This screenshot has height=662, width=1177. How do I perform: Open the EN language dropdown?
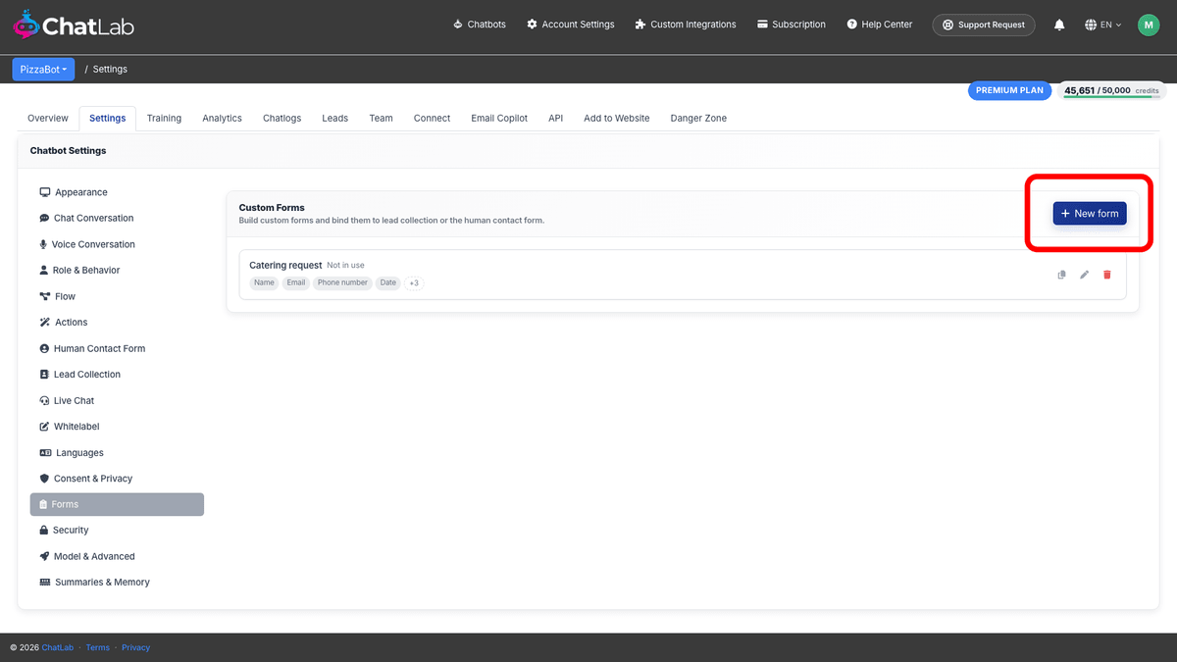1103,25
